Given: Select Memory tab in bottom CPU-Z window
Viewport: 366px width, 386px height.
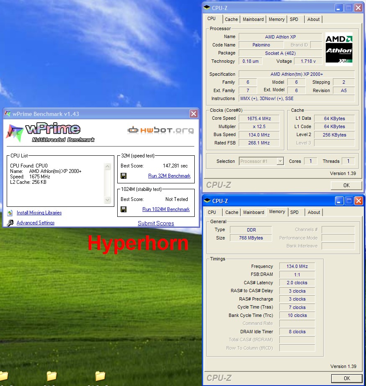Looking at the screenshot, I should [277, 211].
